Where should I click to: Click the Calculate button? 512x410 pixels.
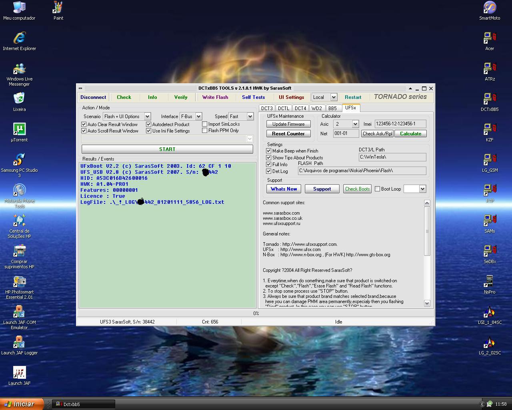(410, 134)
